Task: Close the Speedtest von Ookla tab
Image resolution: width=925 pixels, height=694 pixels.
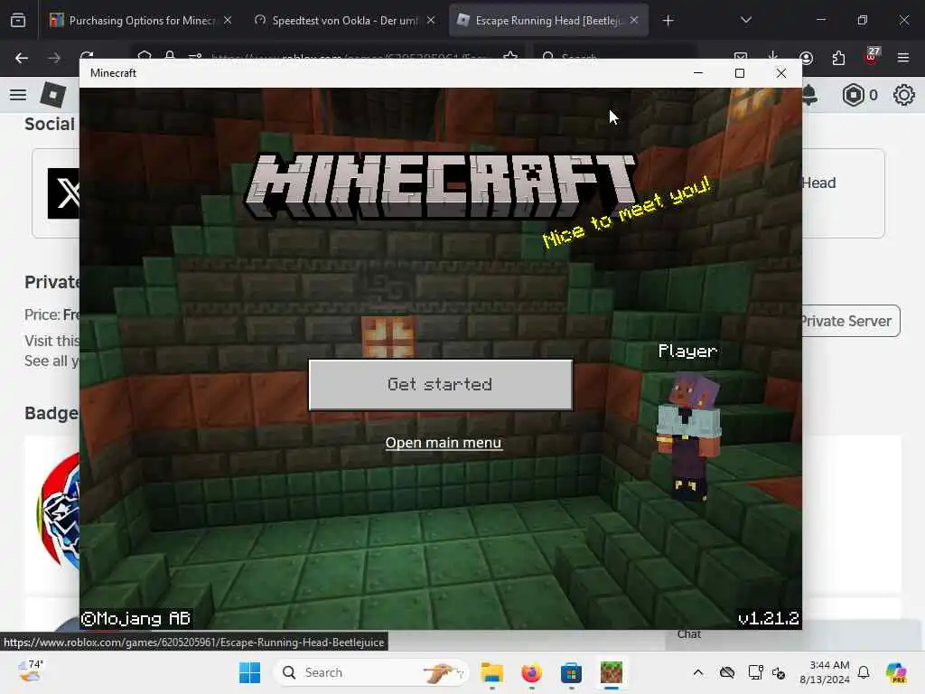Action: pyautogui.click(x=431, y=21)
